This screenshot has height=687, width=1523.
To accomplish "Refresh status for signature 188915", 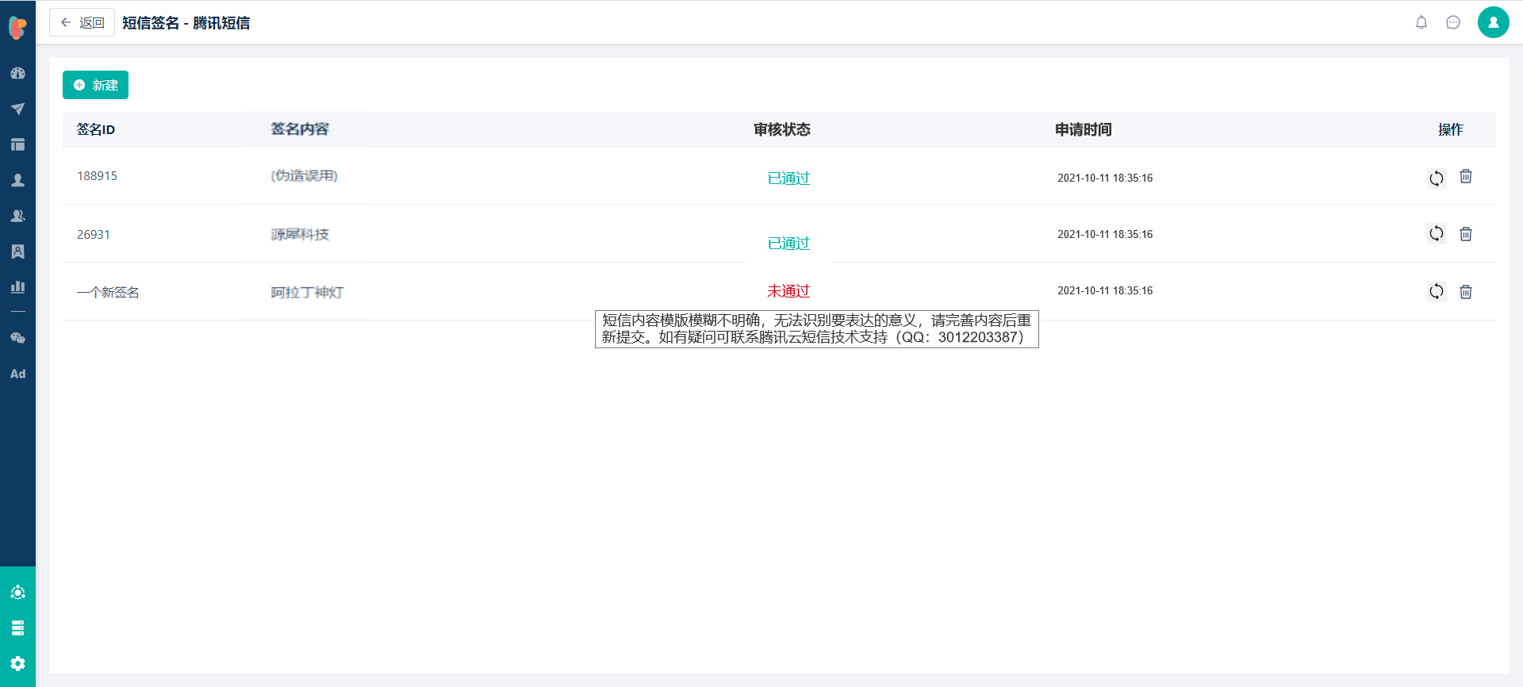I will click(x=1437, y=178).
